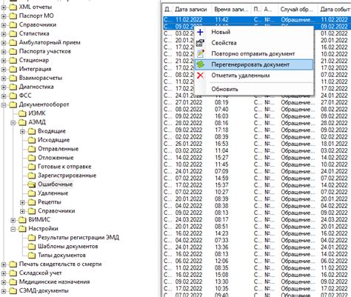Viewport: 351px width, 297px height.
Task: Collapse the 'Документооборот' tree node
Action: pos(4,105)
